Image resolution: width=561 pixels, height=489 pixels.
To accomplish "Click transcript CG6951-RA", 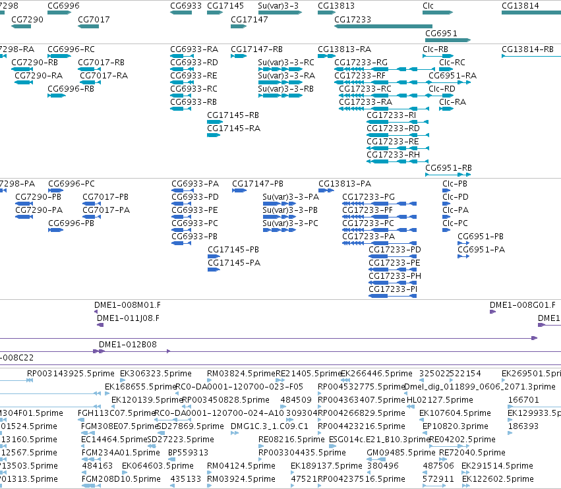I will click(453, 76).
